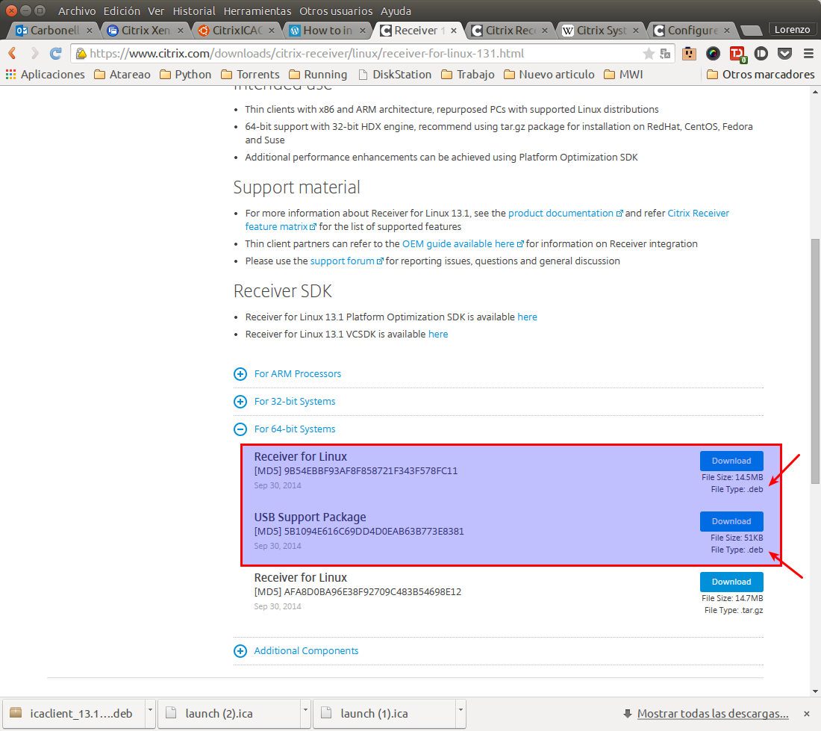Open the downloaded launch (1).ica file
The width and height of the screenshot is (821, 731).
point(385,713)
